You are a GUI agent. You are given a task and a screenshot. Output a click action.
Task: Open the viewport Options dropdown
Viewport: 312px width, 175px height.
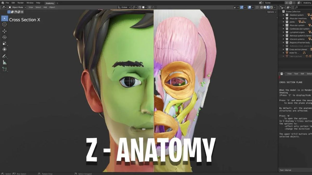pos(271,12)
